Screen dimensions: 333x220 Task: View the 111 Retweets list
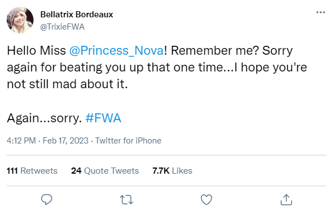[x=32, y=171]
